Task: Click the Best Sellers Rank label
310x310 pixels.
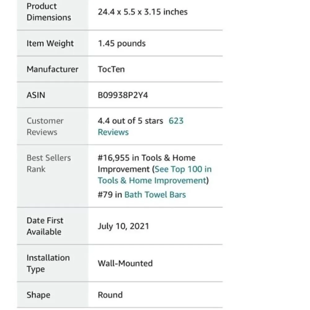Action: [x=49, y=163]
